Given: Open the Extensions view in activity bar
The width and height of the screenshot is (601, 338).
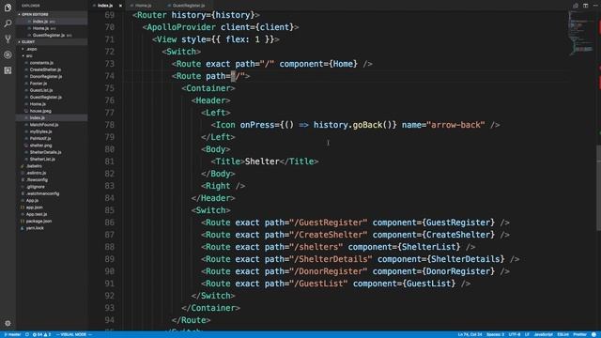Looking at the screenshot, I should click(x=8, y=70).
